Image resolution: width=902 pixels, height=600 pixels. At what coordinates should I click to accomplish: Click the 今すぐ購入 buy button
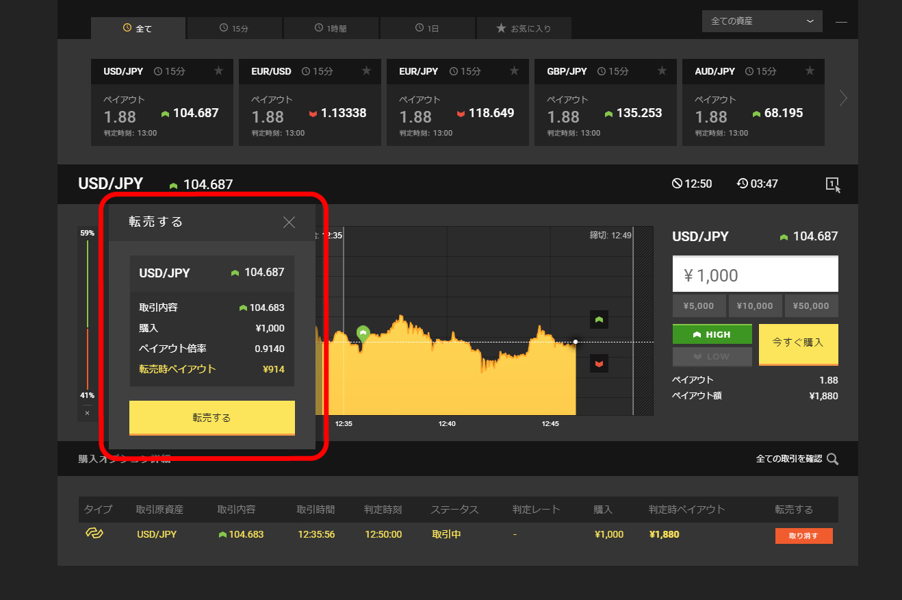pyautogui.click(x=799, y=345)
